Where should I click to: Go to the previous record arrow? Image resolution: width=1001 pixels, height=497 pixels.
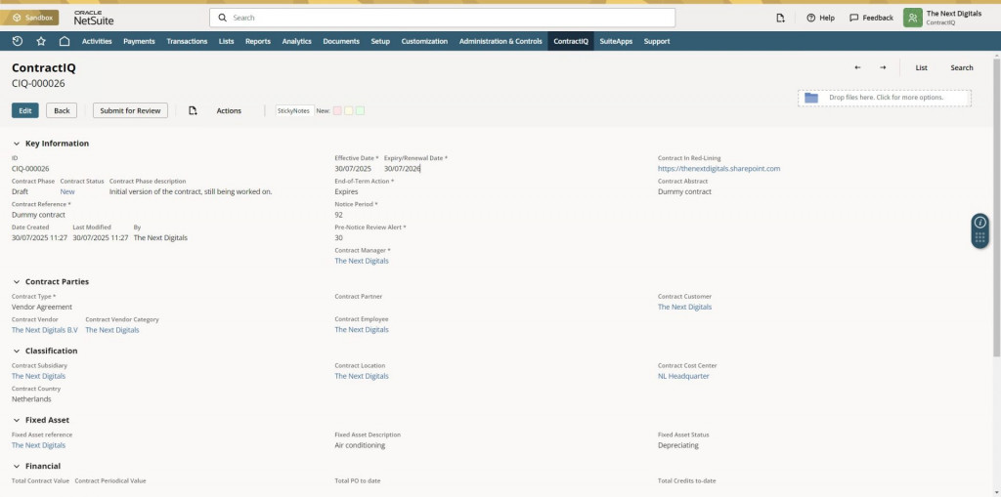857,67
